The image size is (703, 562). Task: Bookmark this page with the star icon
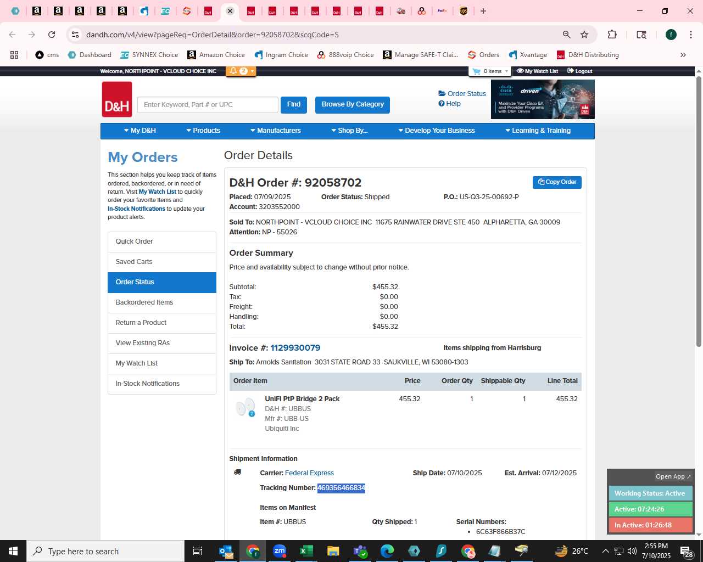[584, 35]
